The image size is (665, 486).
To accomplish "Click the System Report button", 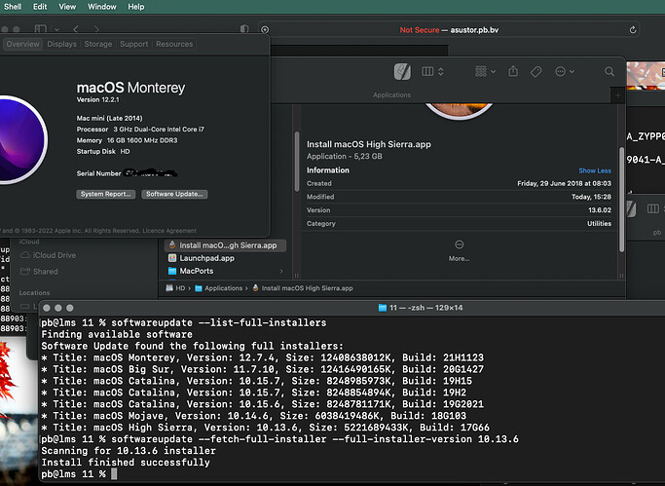I will pyautogui.click(x=105, y=194).
